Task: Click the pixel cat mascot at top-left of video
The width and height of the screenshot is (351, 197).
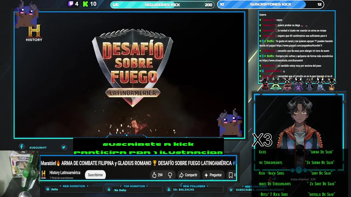Action: [x=27, y=14]
